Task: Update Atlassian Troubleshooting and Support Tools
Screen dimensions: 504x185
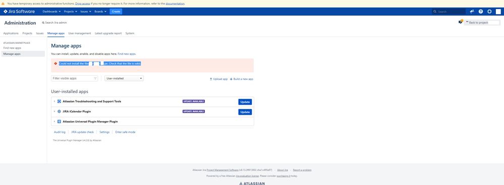Action: [x=245, y=102]
